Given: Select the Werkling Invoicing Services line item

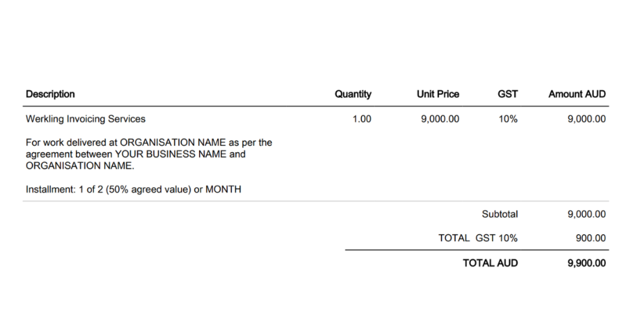Looking at the screenshot, I should [x=86, y=119].
